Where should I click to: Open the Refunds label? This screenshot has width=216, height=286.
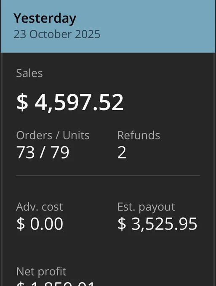(139, 135)
